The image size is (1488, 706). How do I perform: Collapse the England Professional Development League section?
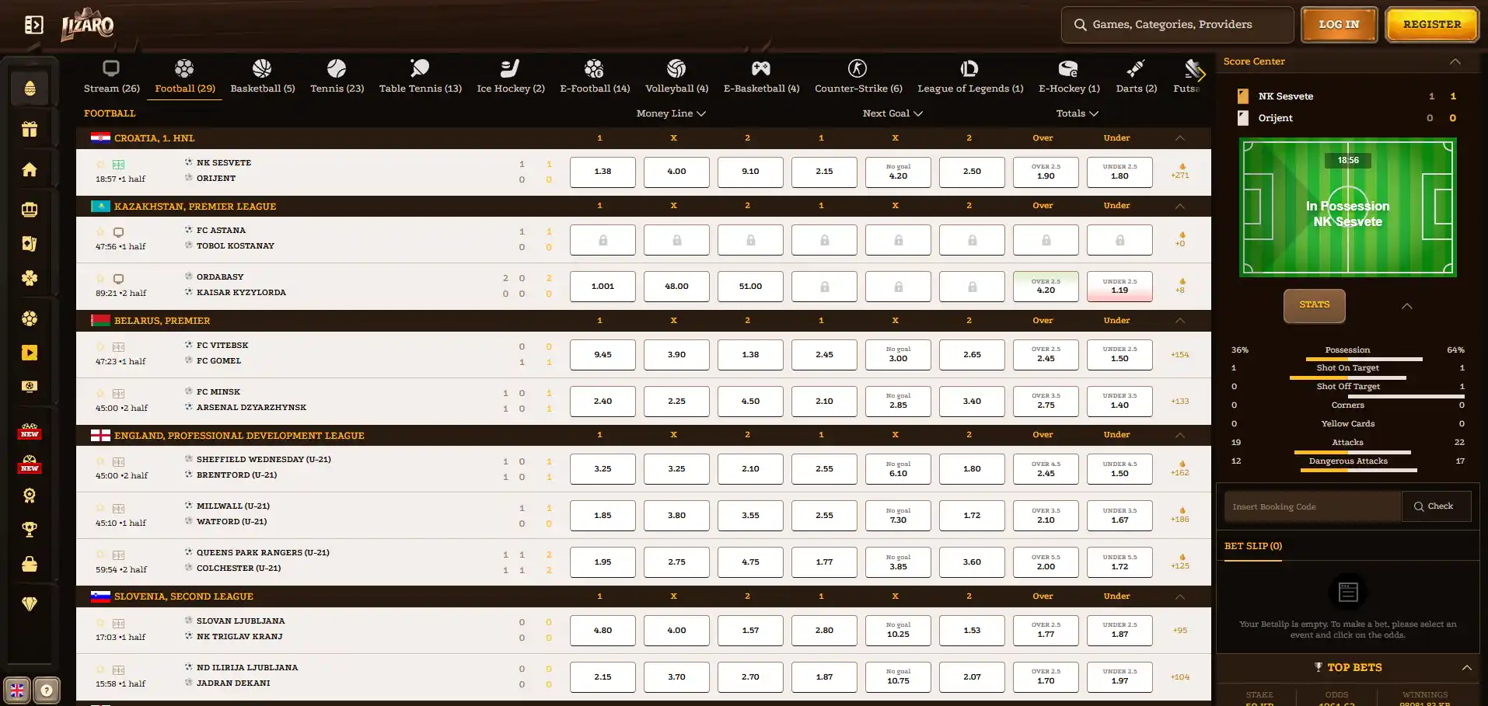(1180, 435)
